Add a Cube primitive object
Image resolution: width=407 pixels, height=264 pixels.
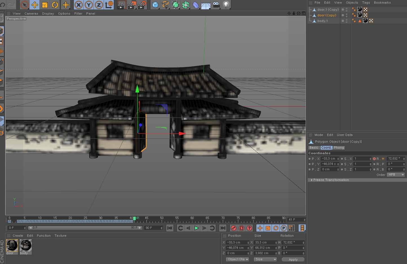click(155, 5)
